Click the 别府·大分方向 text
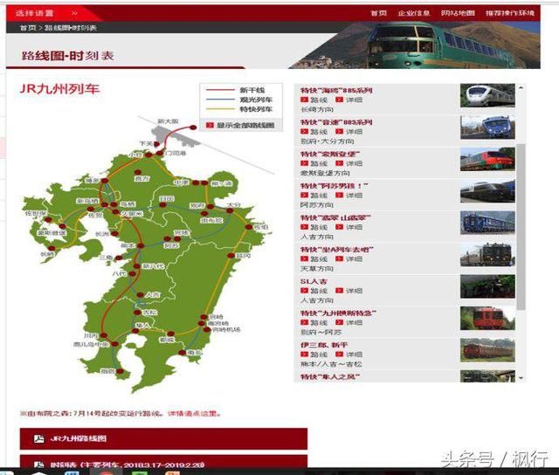 pos(328,141)
